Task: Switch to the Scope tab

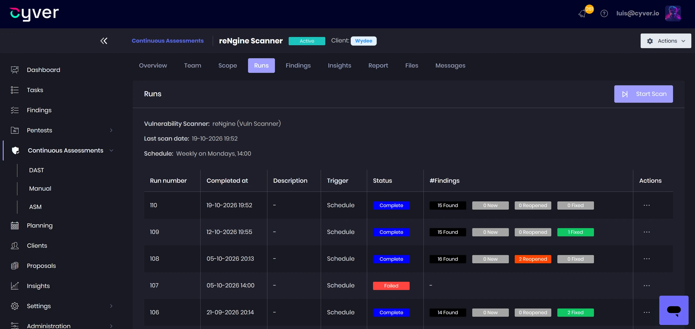Action: pos(228,65)
